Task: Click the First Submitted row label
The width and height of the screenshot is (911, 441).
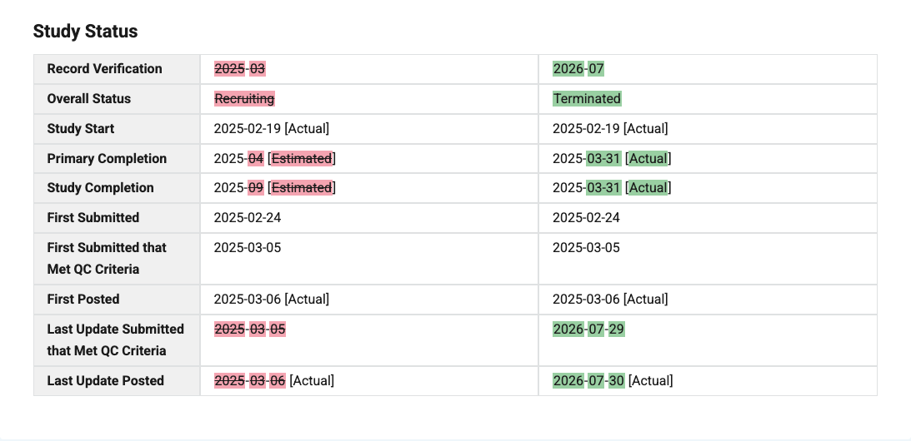Action: (x=93, y=218)
